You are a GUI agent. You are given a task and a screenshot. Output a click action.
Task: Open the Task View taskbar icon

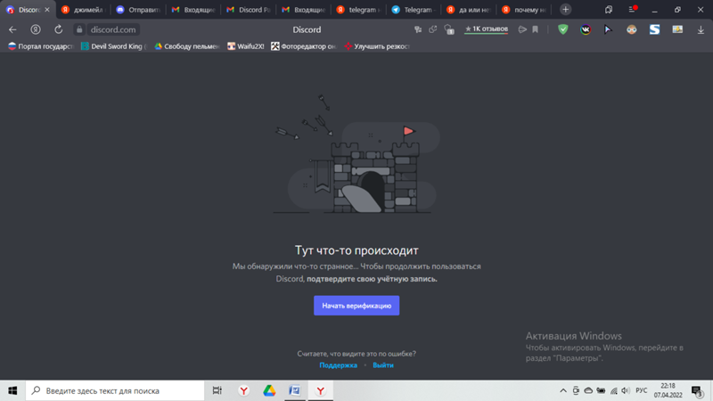pos(217,390)
